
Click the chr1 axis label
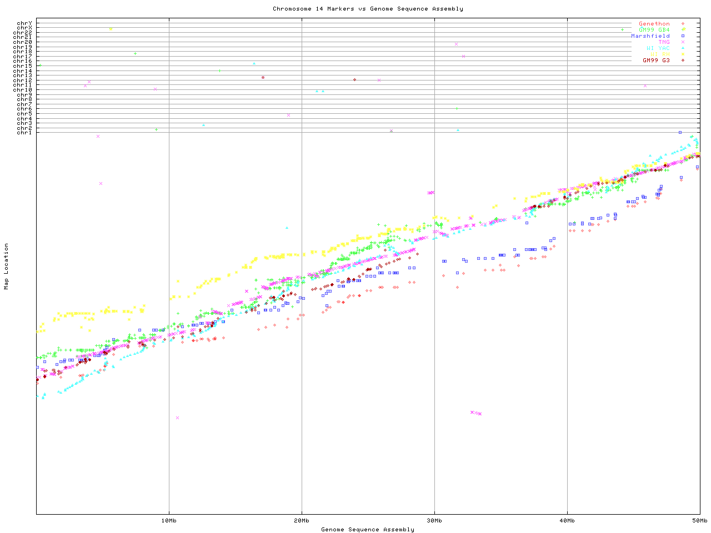[24, 133]
